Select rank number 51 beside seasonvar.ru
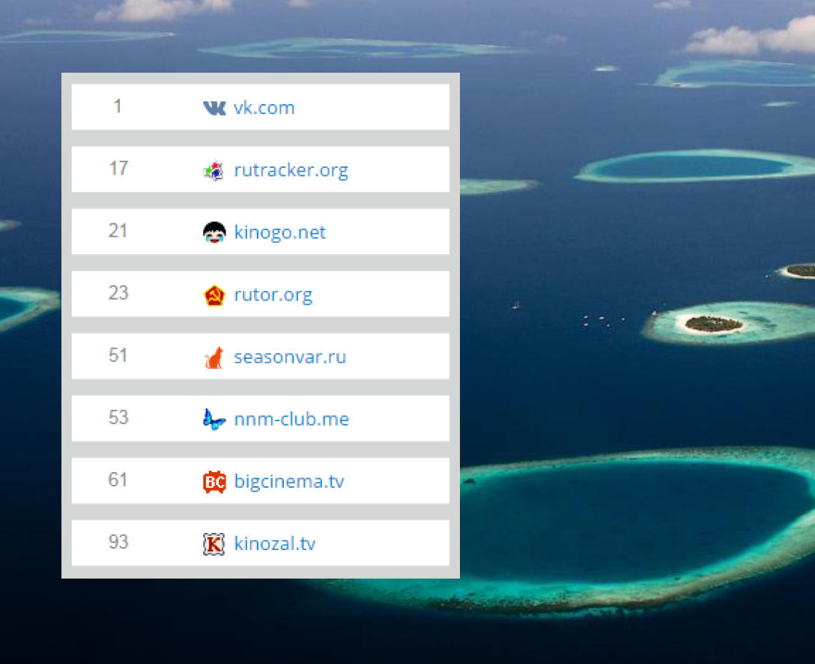Image resolution: width=815 pixels, height=664 pixels. (118, 355)
